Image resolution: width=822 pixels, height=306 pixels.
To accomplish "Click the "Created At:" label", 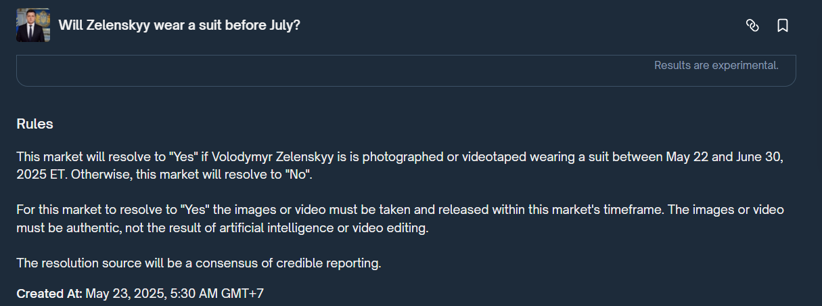I will pos(49,294).
